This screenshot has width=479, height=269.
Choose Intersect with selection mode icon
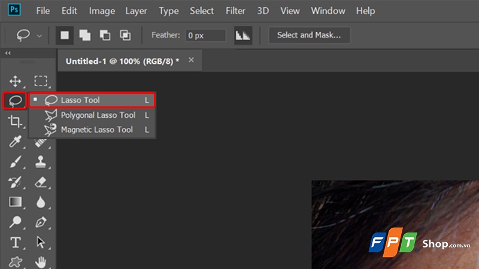(x=125, y=35)
